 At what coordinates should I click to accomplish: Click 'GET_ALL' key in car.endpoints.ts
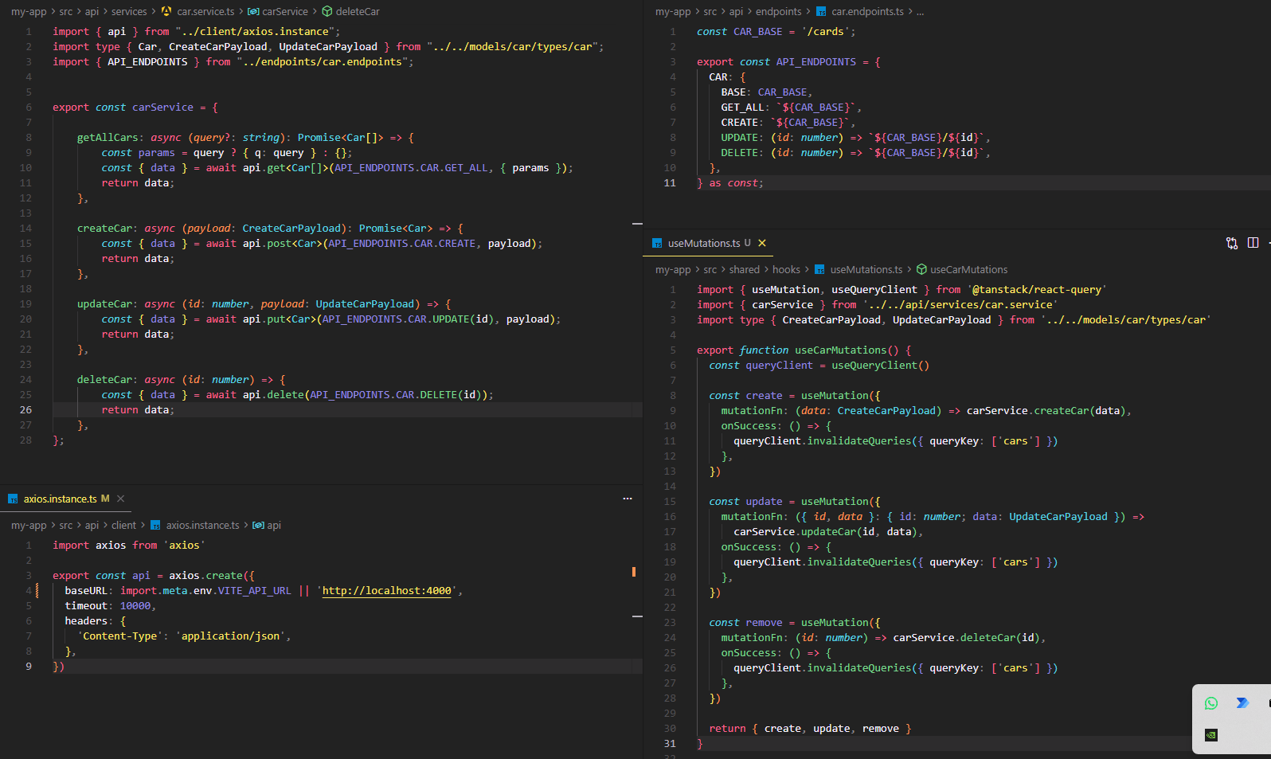click(x=742, y=107)
